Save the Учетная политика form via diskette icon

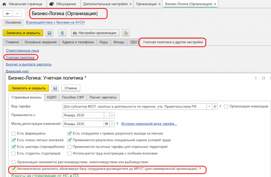pos(55,88)
